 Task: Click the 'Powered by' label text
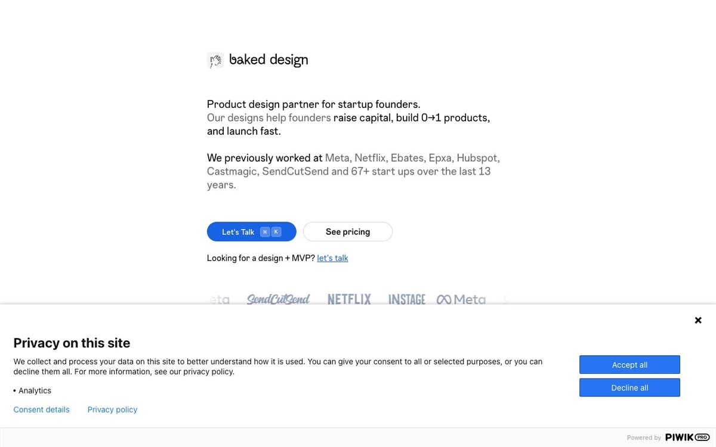point(644,437)
